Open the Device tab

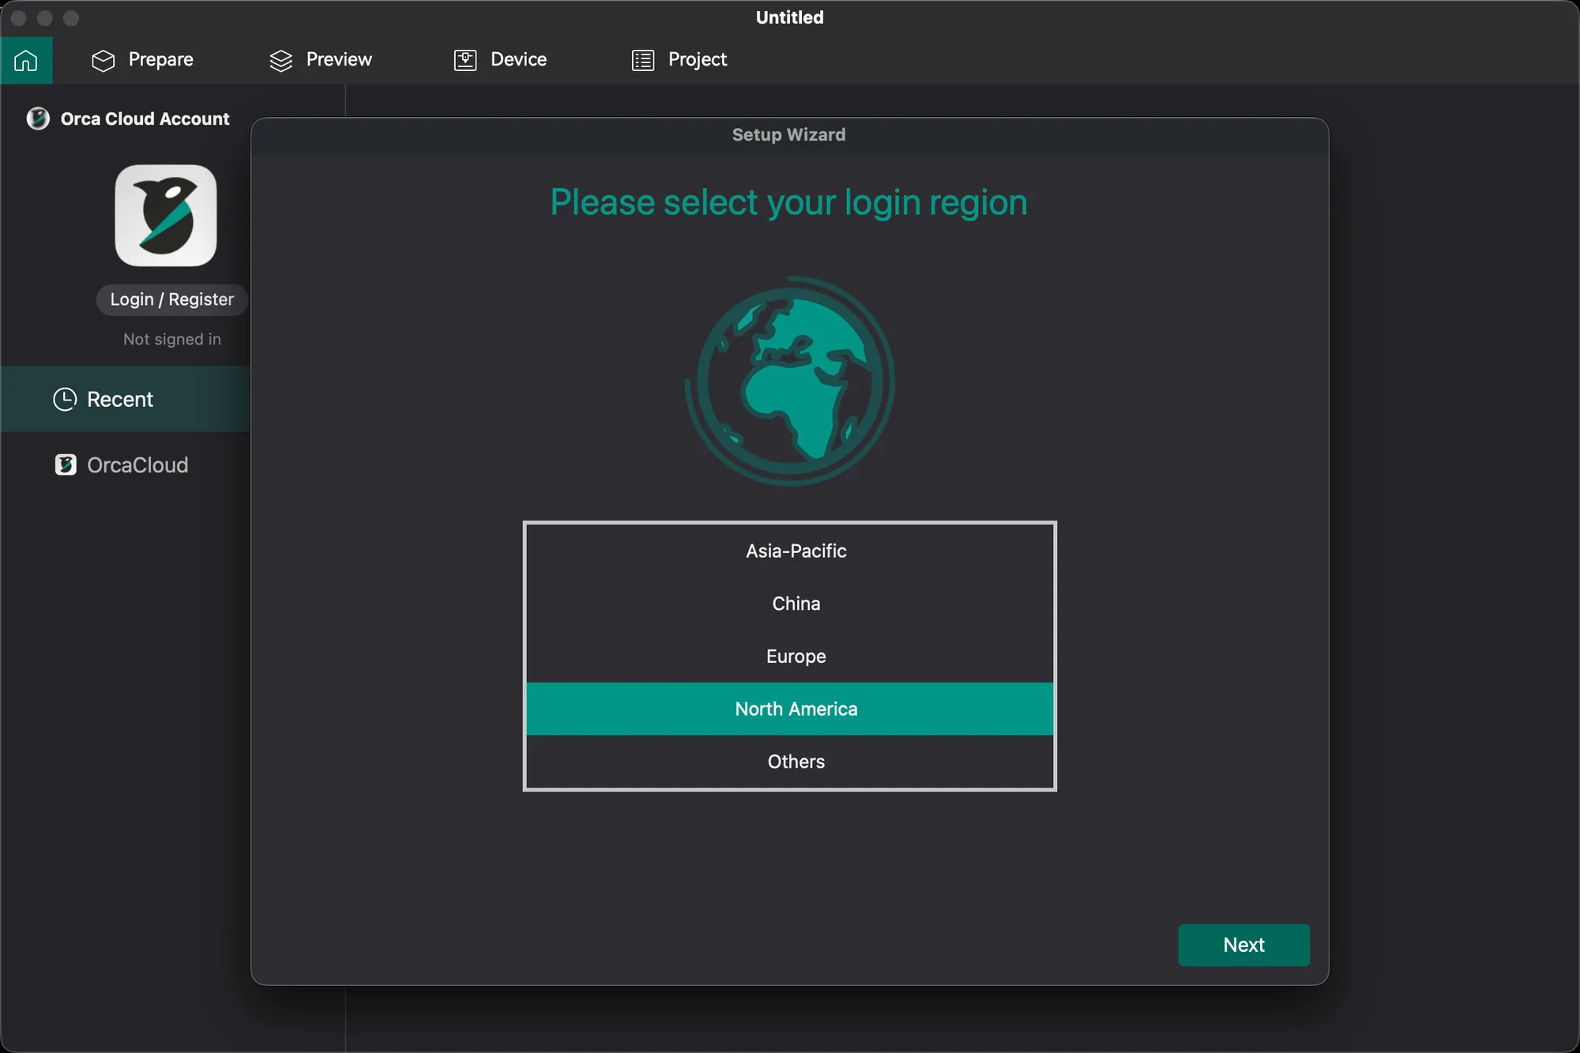coord(500,60)
